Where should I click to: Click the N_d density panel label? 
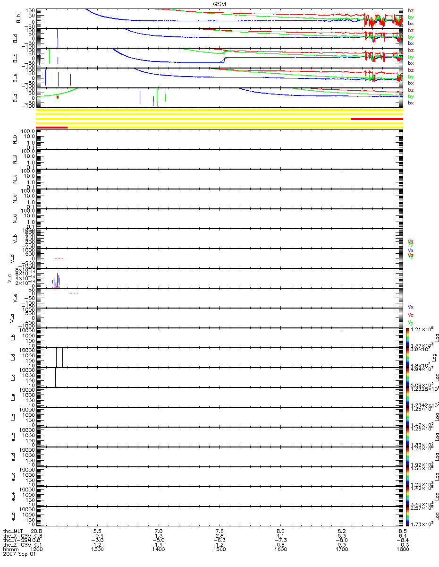(x=15, y=159)
